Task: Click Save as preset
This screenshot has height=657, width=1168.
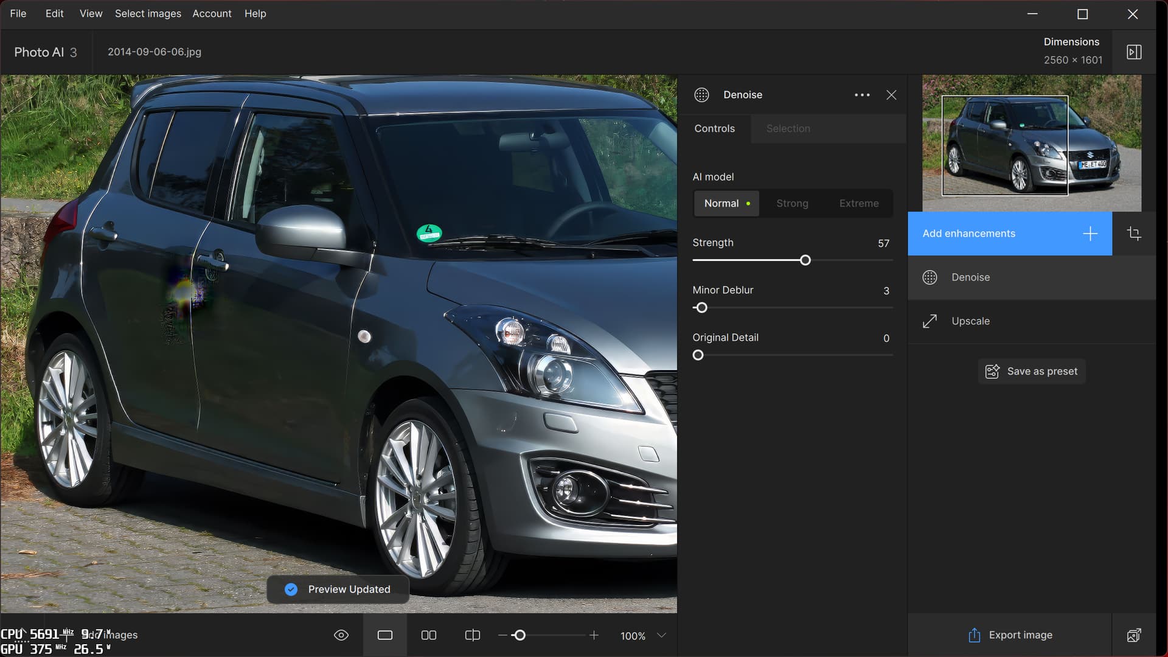Action: pos(1031,371)
